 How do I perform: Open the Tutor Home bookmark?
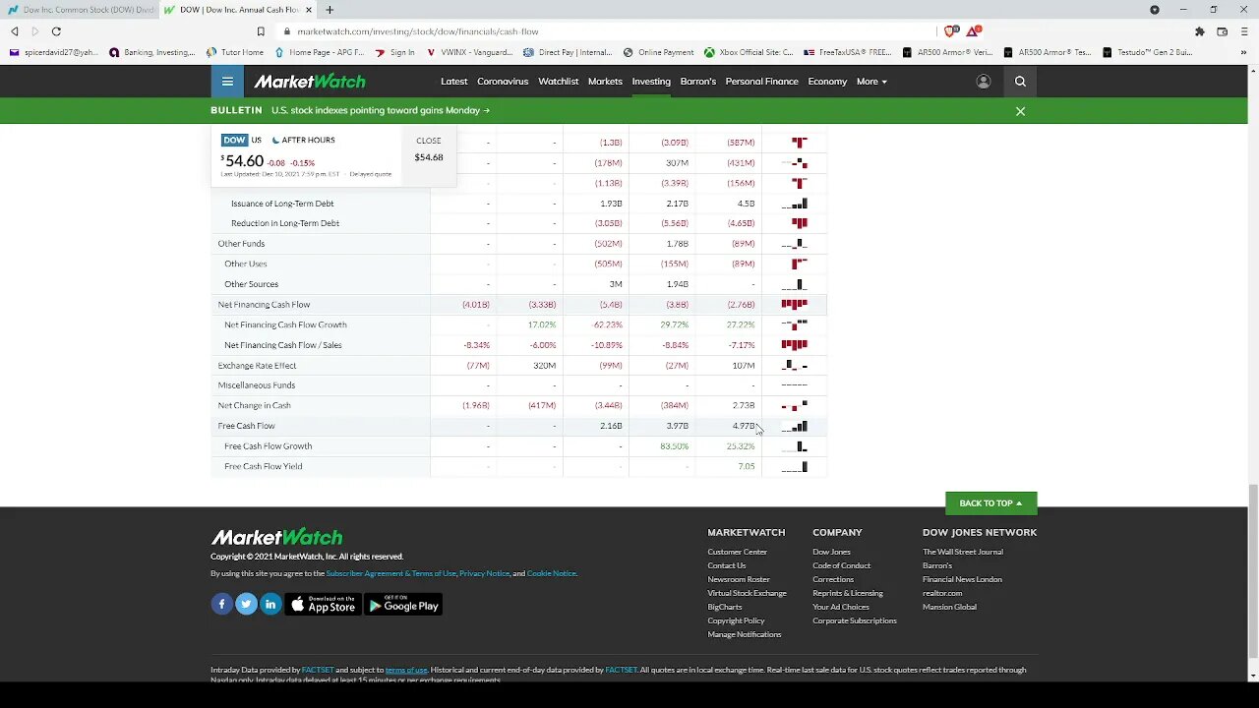click(x=234, y=52)
